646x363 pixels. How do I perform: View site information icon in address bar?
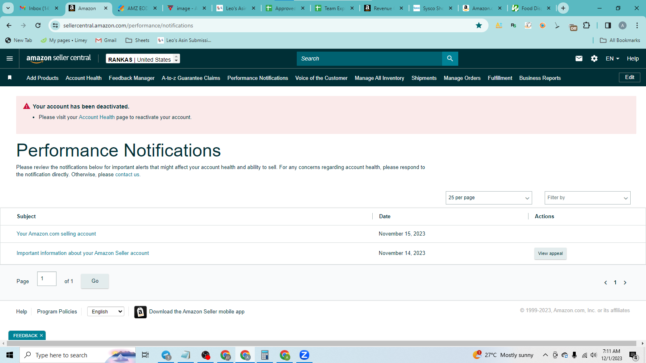[x=55, y=25]
